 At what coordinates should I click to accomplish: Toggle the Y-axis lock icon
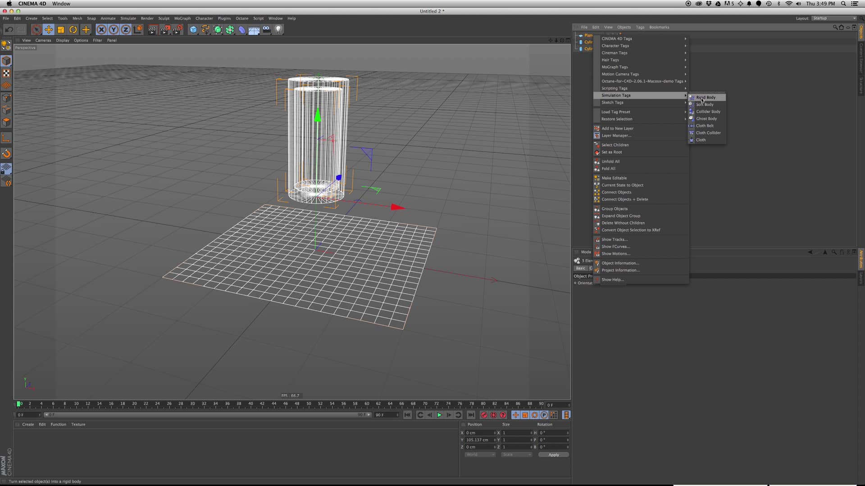pos(114,30)
